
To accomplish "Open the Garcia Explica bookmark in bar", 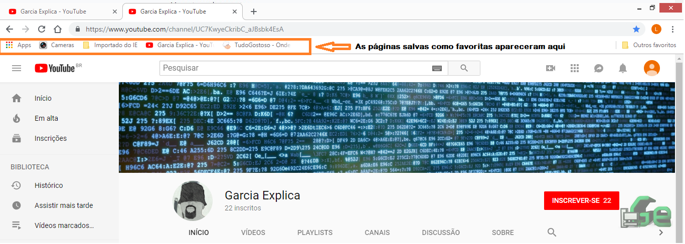I will 179,45.
